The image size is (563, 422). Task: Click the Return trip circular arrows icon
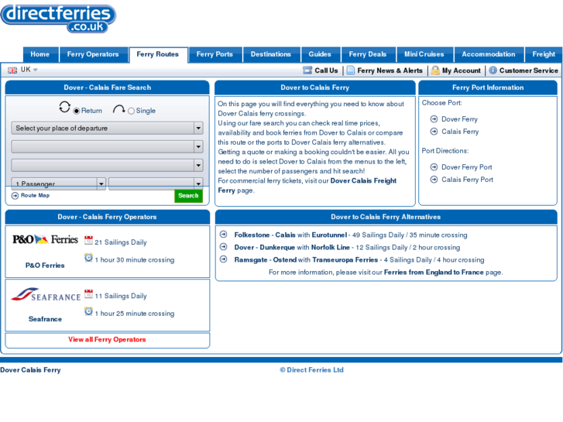(64, 107)
